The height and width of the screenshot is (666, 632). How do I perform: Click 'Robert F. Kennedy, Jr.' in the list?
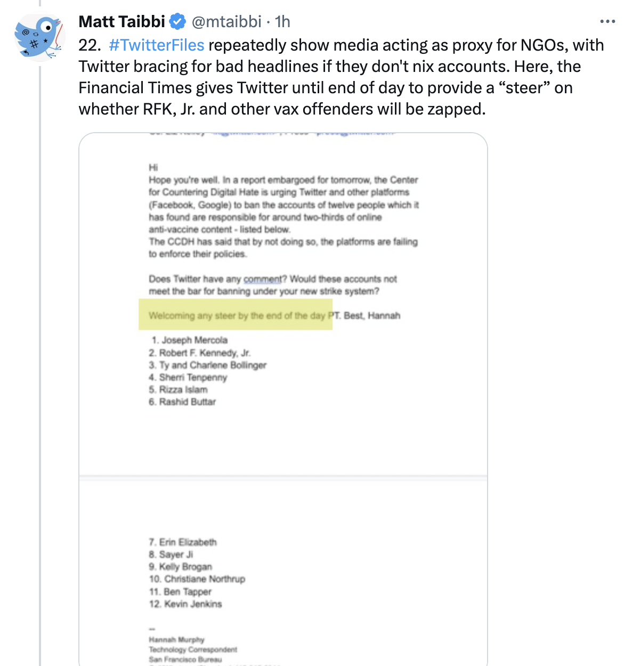(200, 353)
